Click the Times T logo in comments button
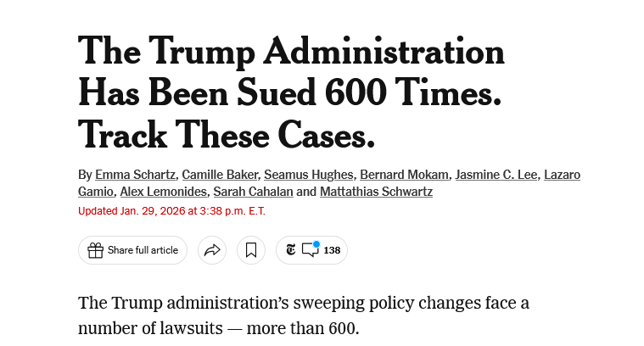Viewport: 644px width, 346px height. pos(291,249)
